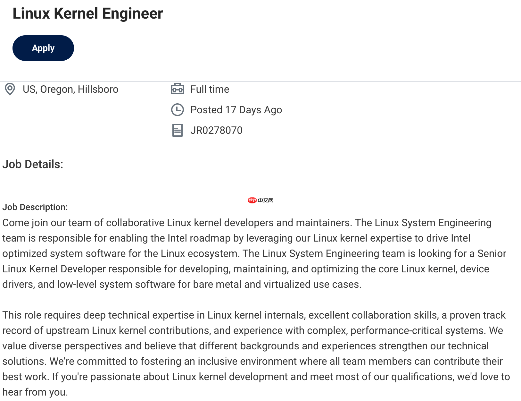Click the Apply button below the job title
This screenshot has width=521, height=401.
(43, 48)
